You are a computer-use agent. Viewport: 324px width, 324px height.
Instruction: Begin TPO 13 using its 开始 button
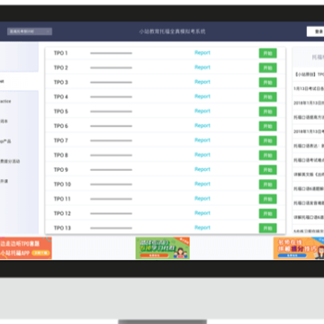pyautogui.click(x=268, y=228)
